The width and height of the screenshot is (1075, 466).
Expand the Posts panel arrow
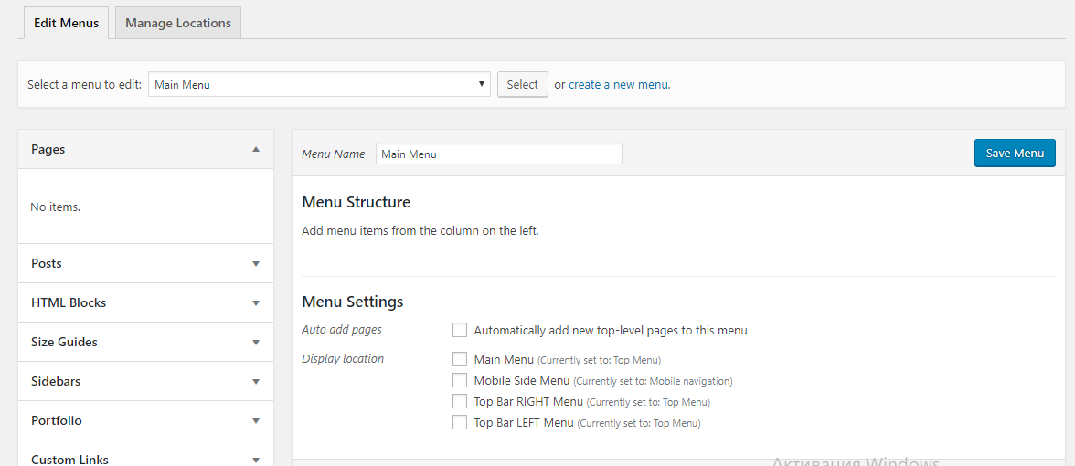pos(256,263)
